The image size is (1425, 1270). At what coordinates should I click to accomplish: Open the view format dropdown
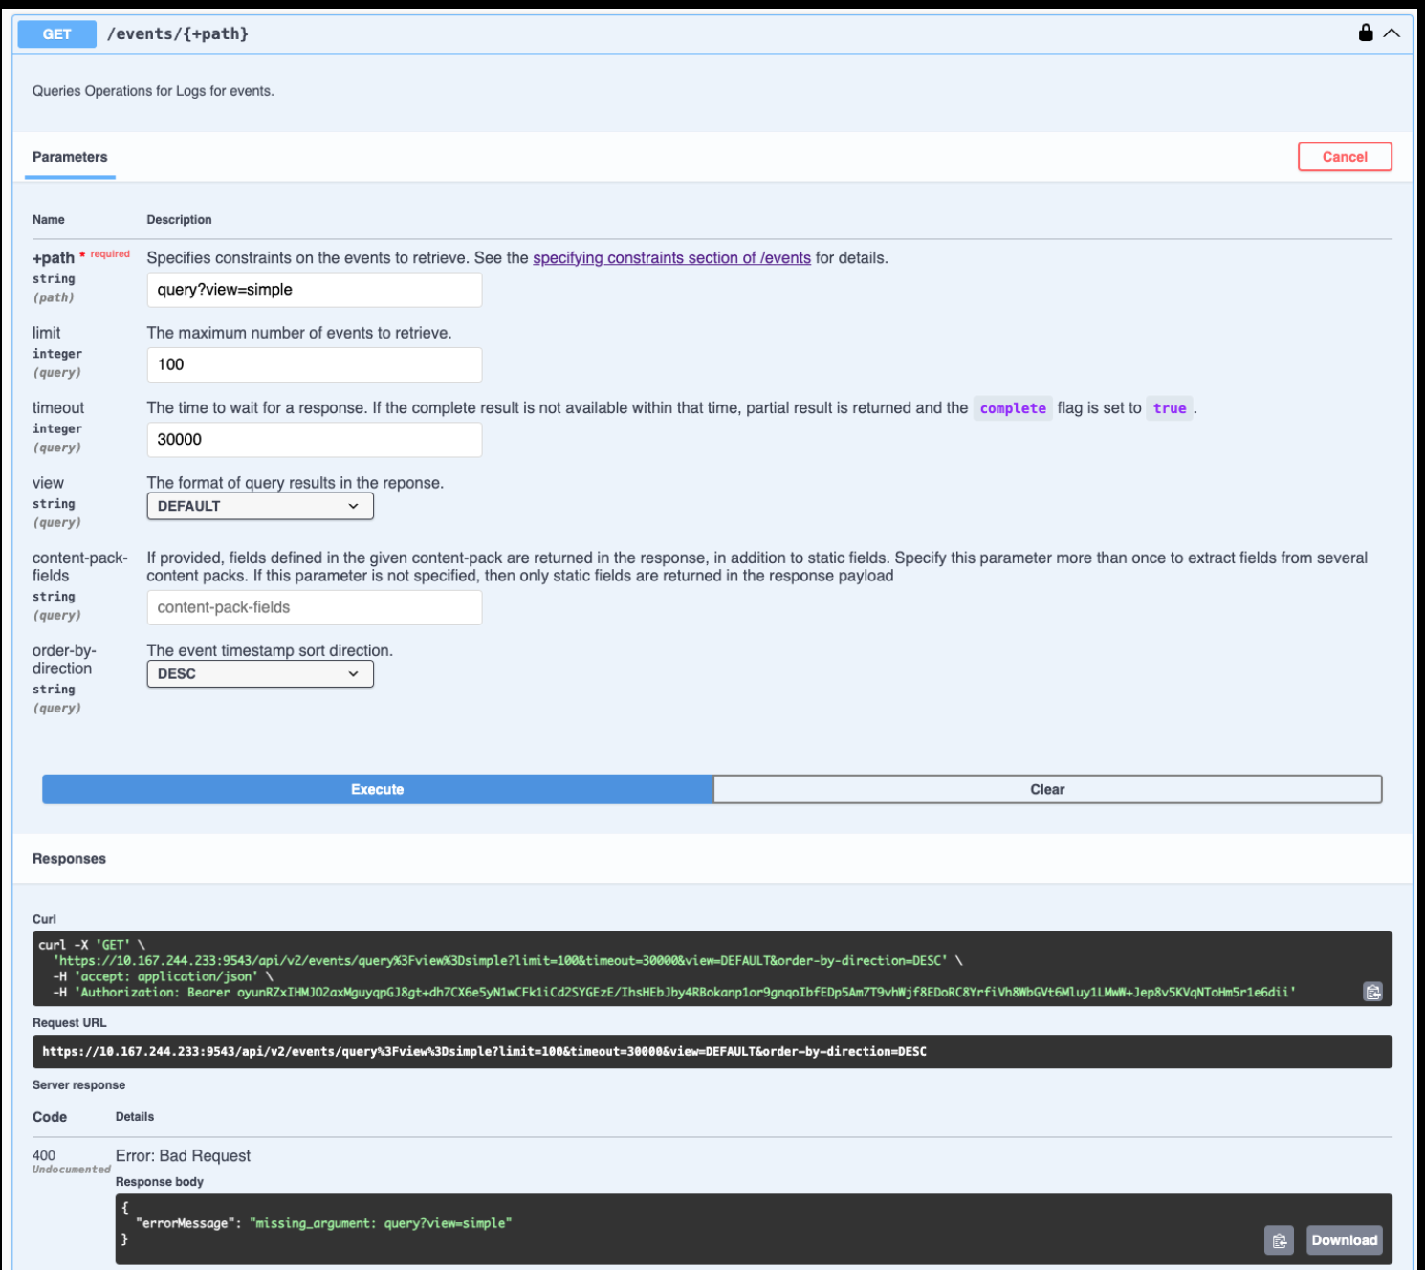coord(259,506)
